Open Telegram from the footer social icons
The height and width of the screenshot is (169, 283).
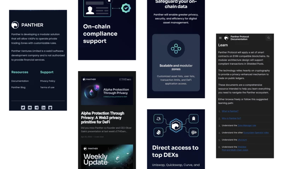click(x=37, y=108)
